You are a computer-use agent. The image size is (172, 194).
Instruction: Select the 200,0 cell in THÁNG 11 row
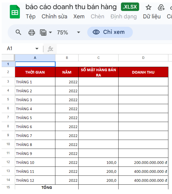point(98,171)
